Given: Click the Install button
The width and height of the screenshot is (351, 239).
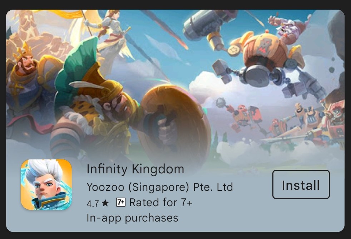Looking at the screenshot, I should click(x=301, y=184).
